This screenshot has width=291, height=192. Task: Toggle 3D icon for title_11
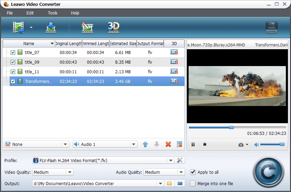174,72
